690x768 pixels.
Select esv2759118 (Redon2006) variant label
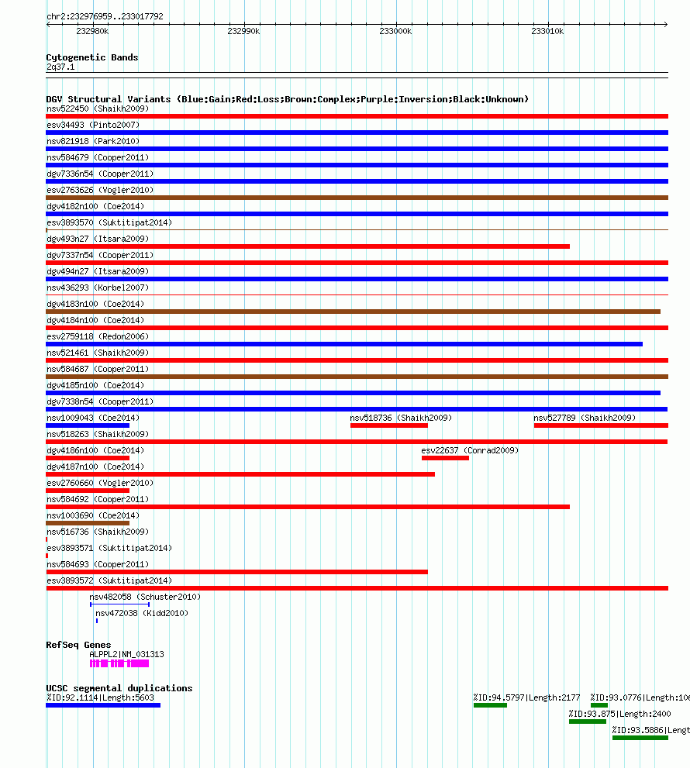point(98,336)
